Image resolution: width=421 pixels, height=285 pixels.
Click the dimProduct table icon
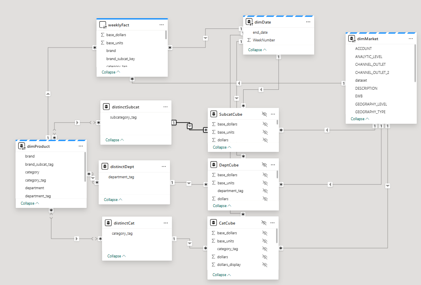point(22,147)
